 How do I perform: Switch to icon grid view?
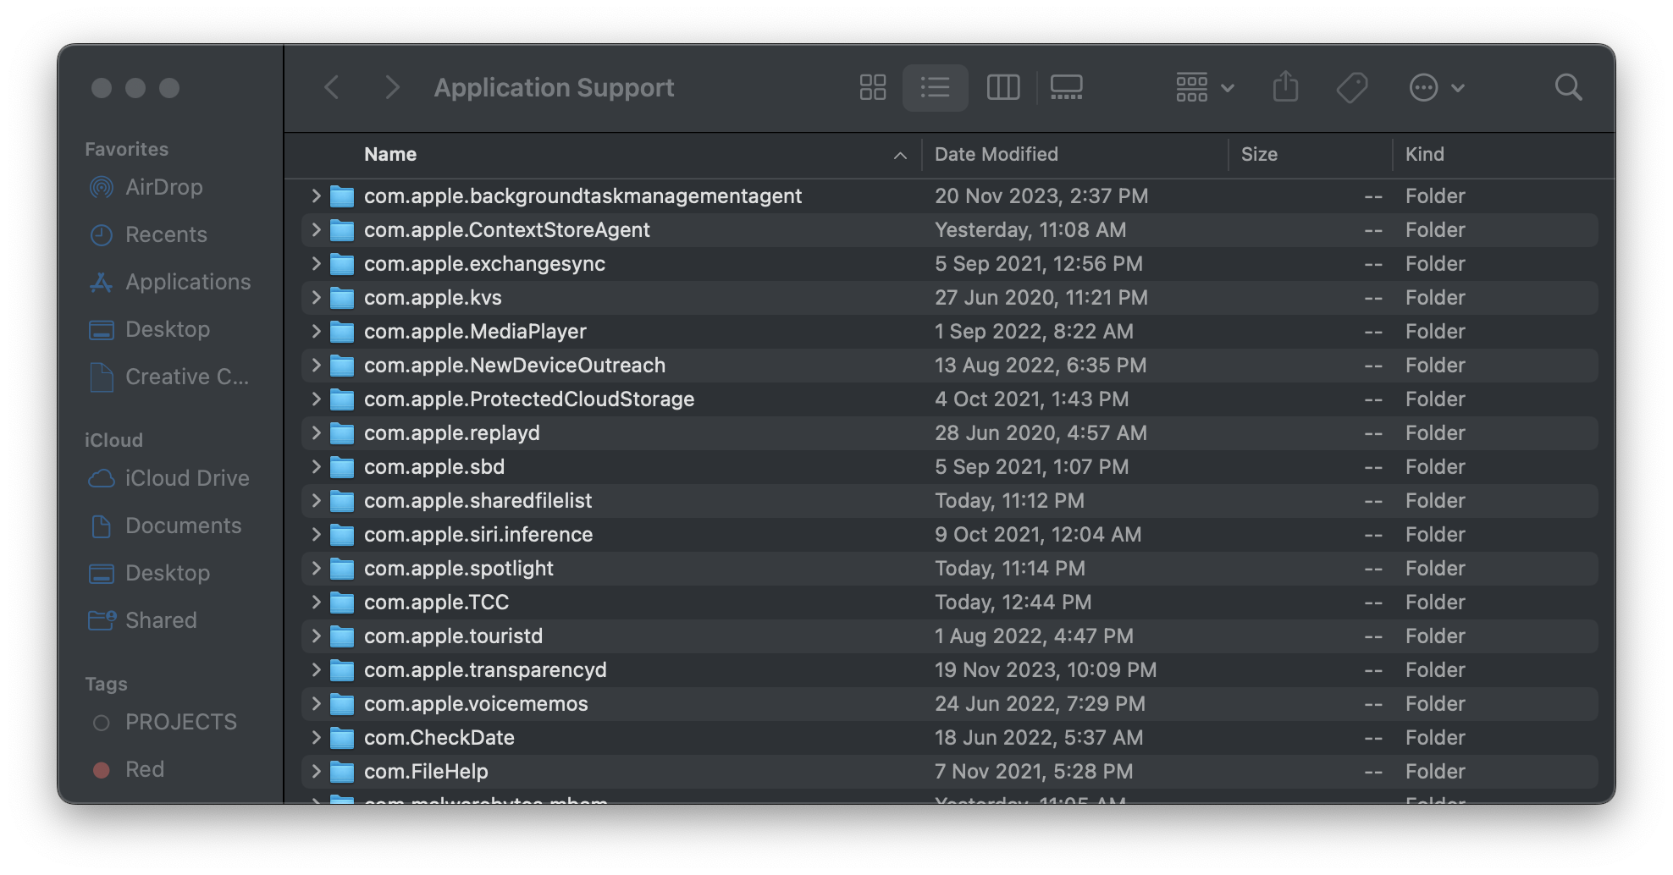872,87
